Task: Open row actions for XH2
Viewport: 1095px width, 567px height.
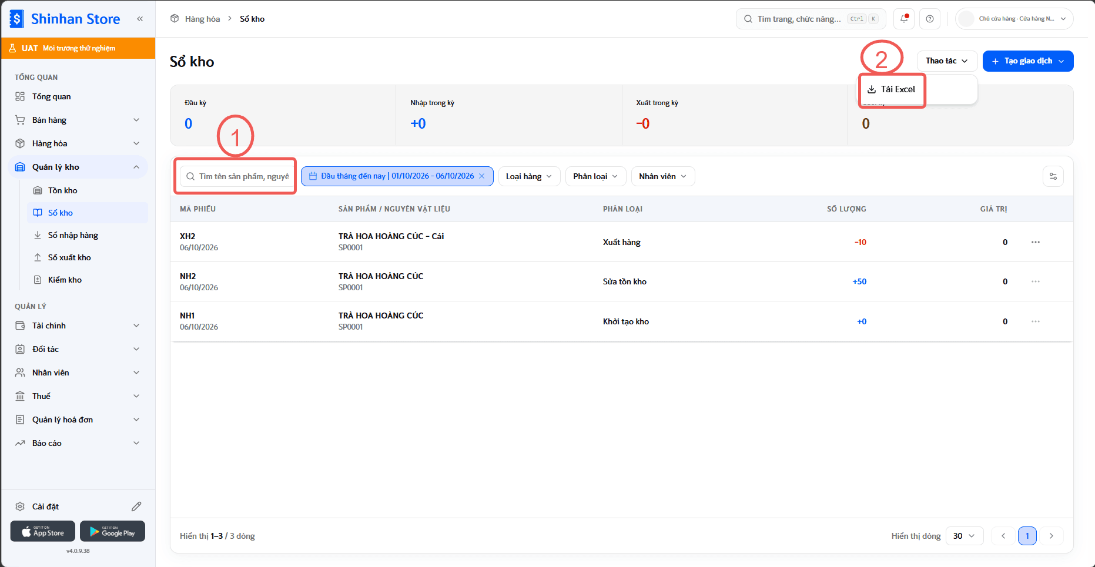Action: pos(1036,242)
